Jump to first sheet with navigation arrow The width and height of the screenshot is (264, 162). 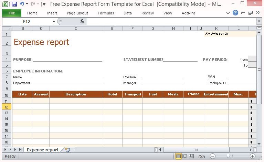(5, 150)
